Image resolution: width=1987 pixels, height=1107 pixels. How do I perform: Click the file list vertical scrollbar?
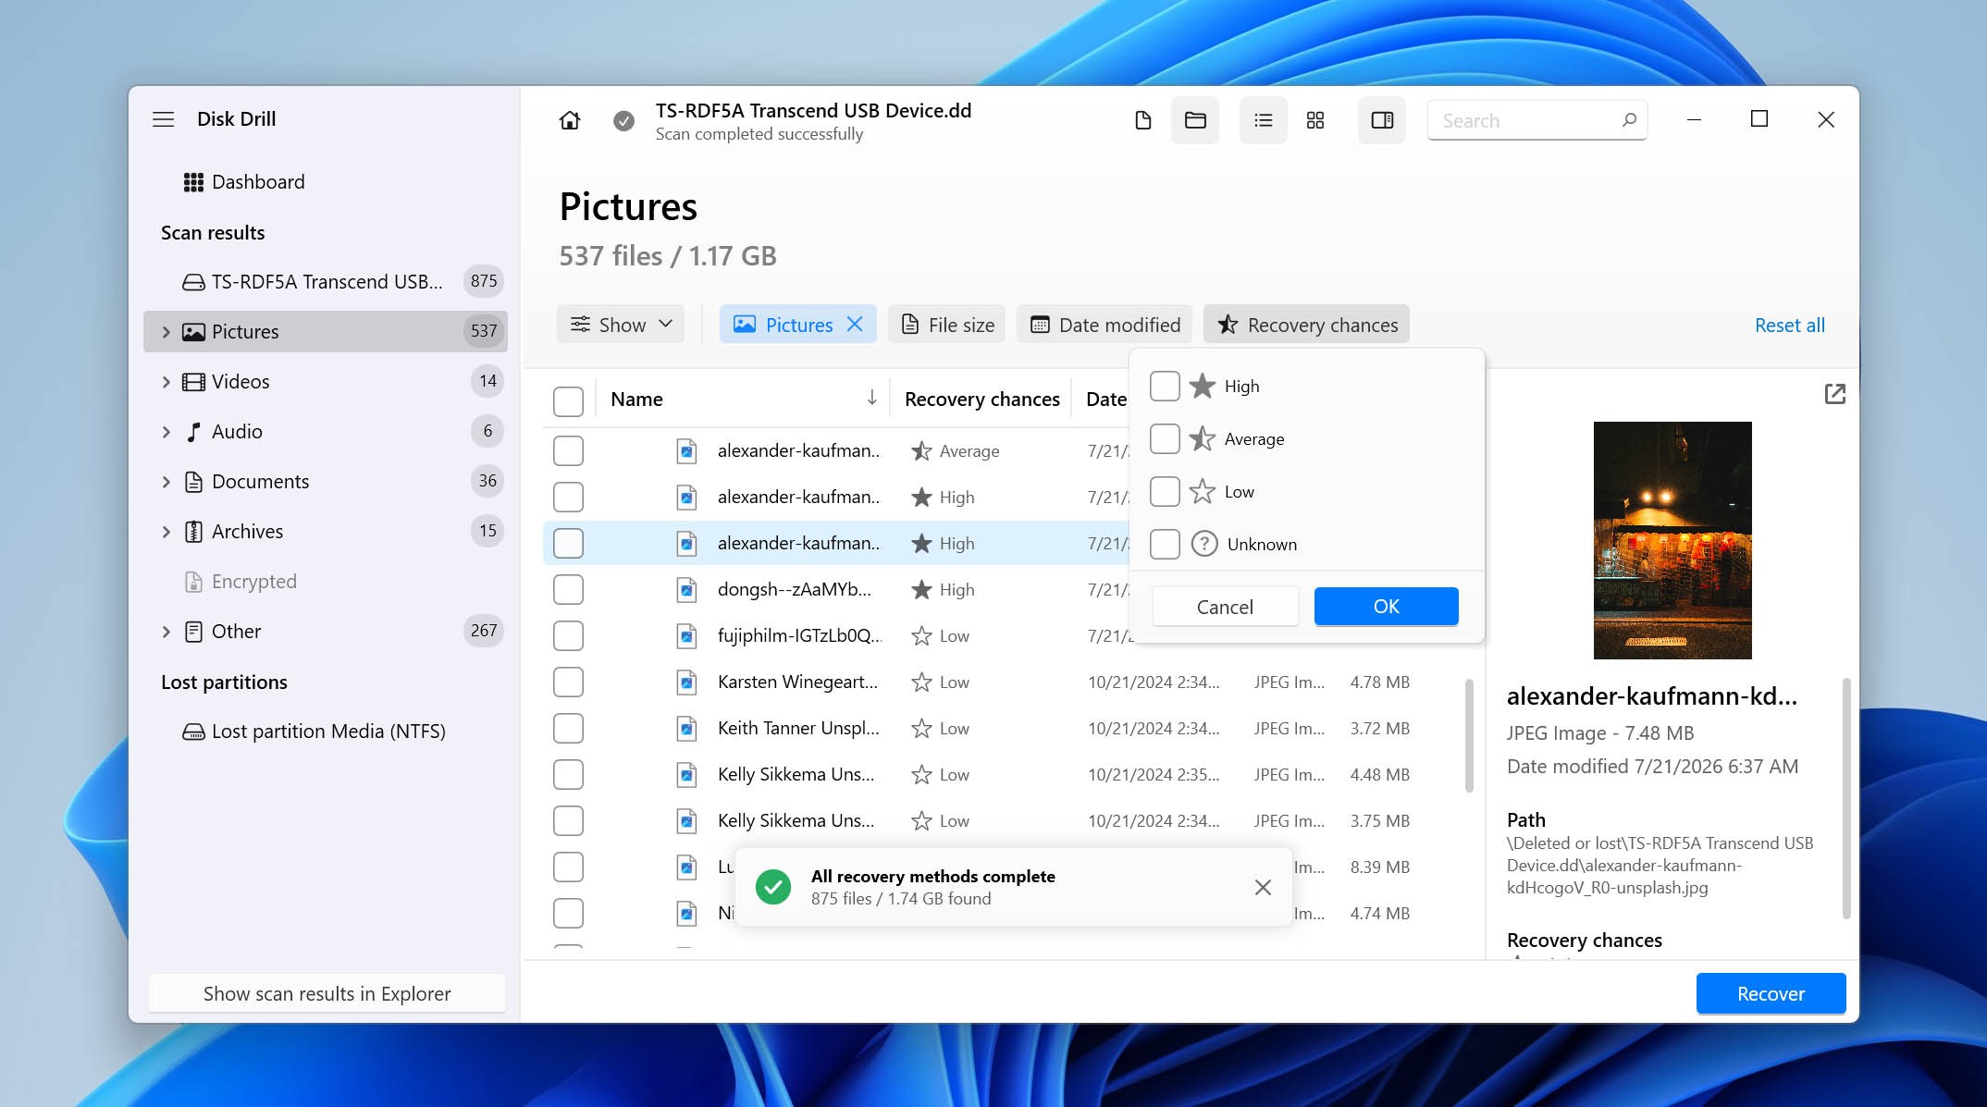coord(1469,736)
